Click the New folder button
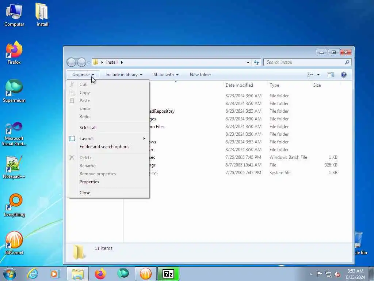The image size is (374, 281). pyautogui.click(x=201, y=75)
